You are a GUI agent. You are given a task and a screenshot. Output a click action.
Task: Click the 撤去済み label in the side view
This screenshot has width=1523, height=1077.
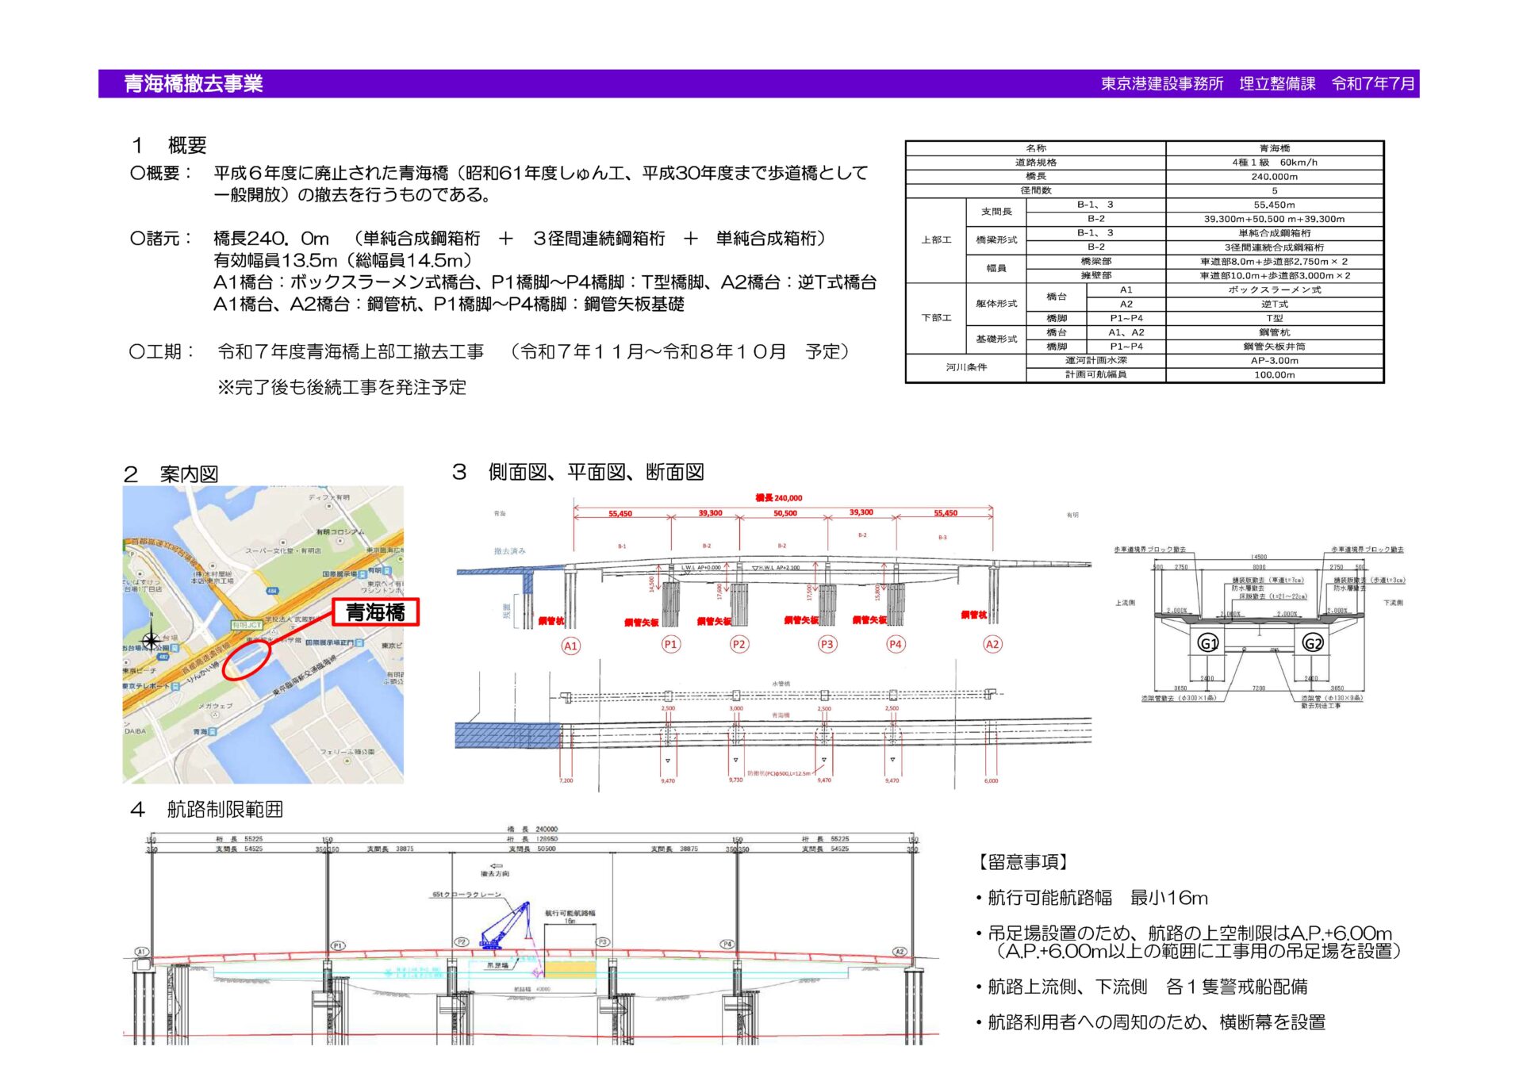509,550
